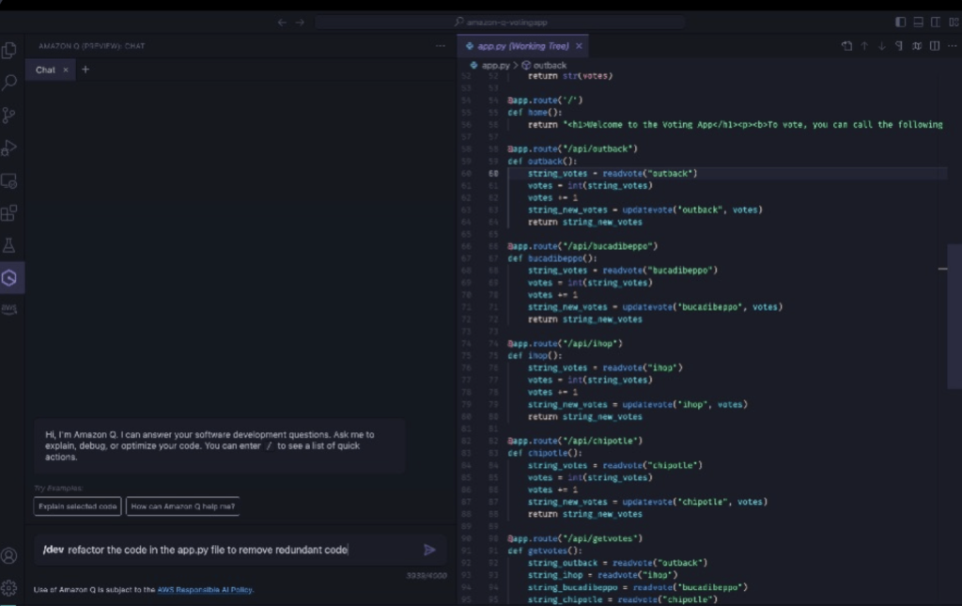Open the Testing flask view

point(9,245)
